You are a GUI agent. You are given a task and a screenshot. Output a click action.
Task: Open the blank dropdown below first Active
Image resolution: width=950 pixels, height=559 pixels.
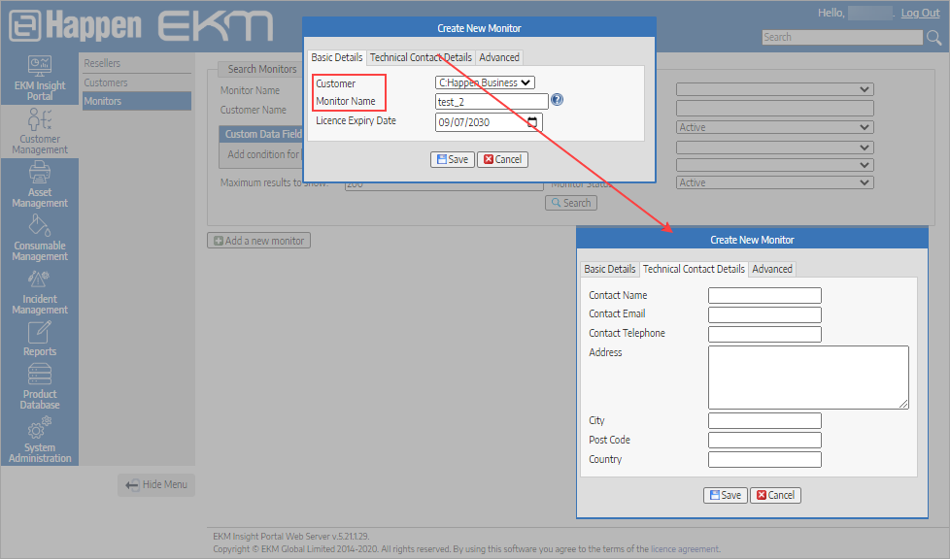[775, 148]
